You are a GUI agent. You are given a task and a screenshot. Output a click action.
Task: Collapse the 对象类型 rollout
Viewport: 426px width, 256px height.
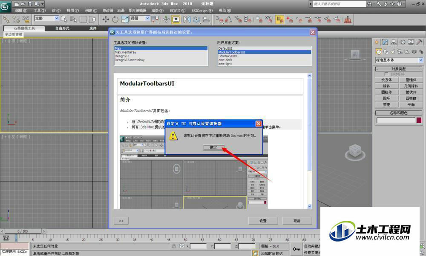399,69
